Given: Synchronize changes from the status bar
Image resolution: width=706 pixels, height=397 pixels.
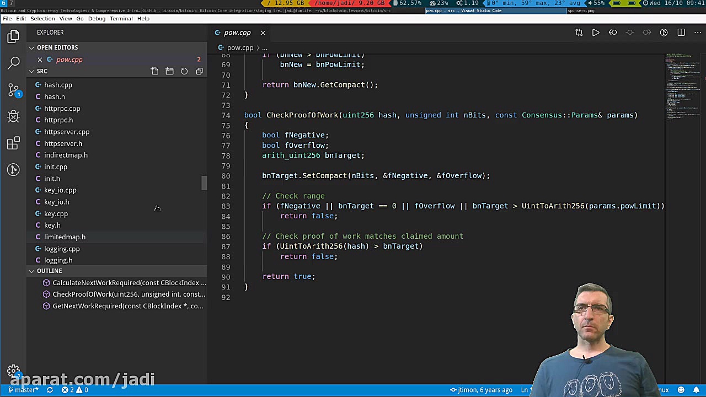Looking at the screenshot, I should click(x=50, y=390).
